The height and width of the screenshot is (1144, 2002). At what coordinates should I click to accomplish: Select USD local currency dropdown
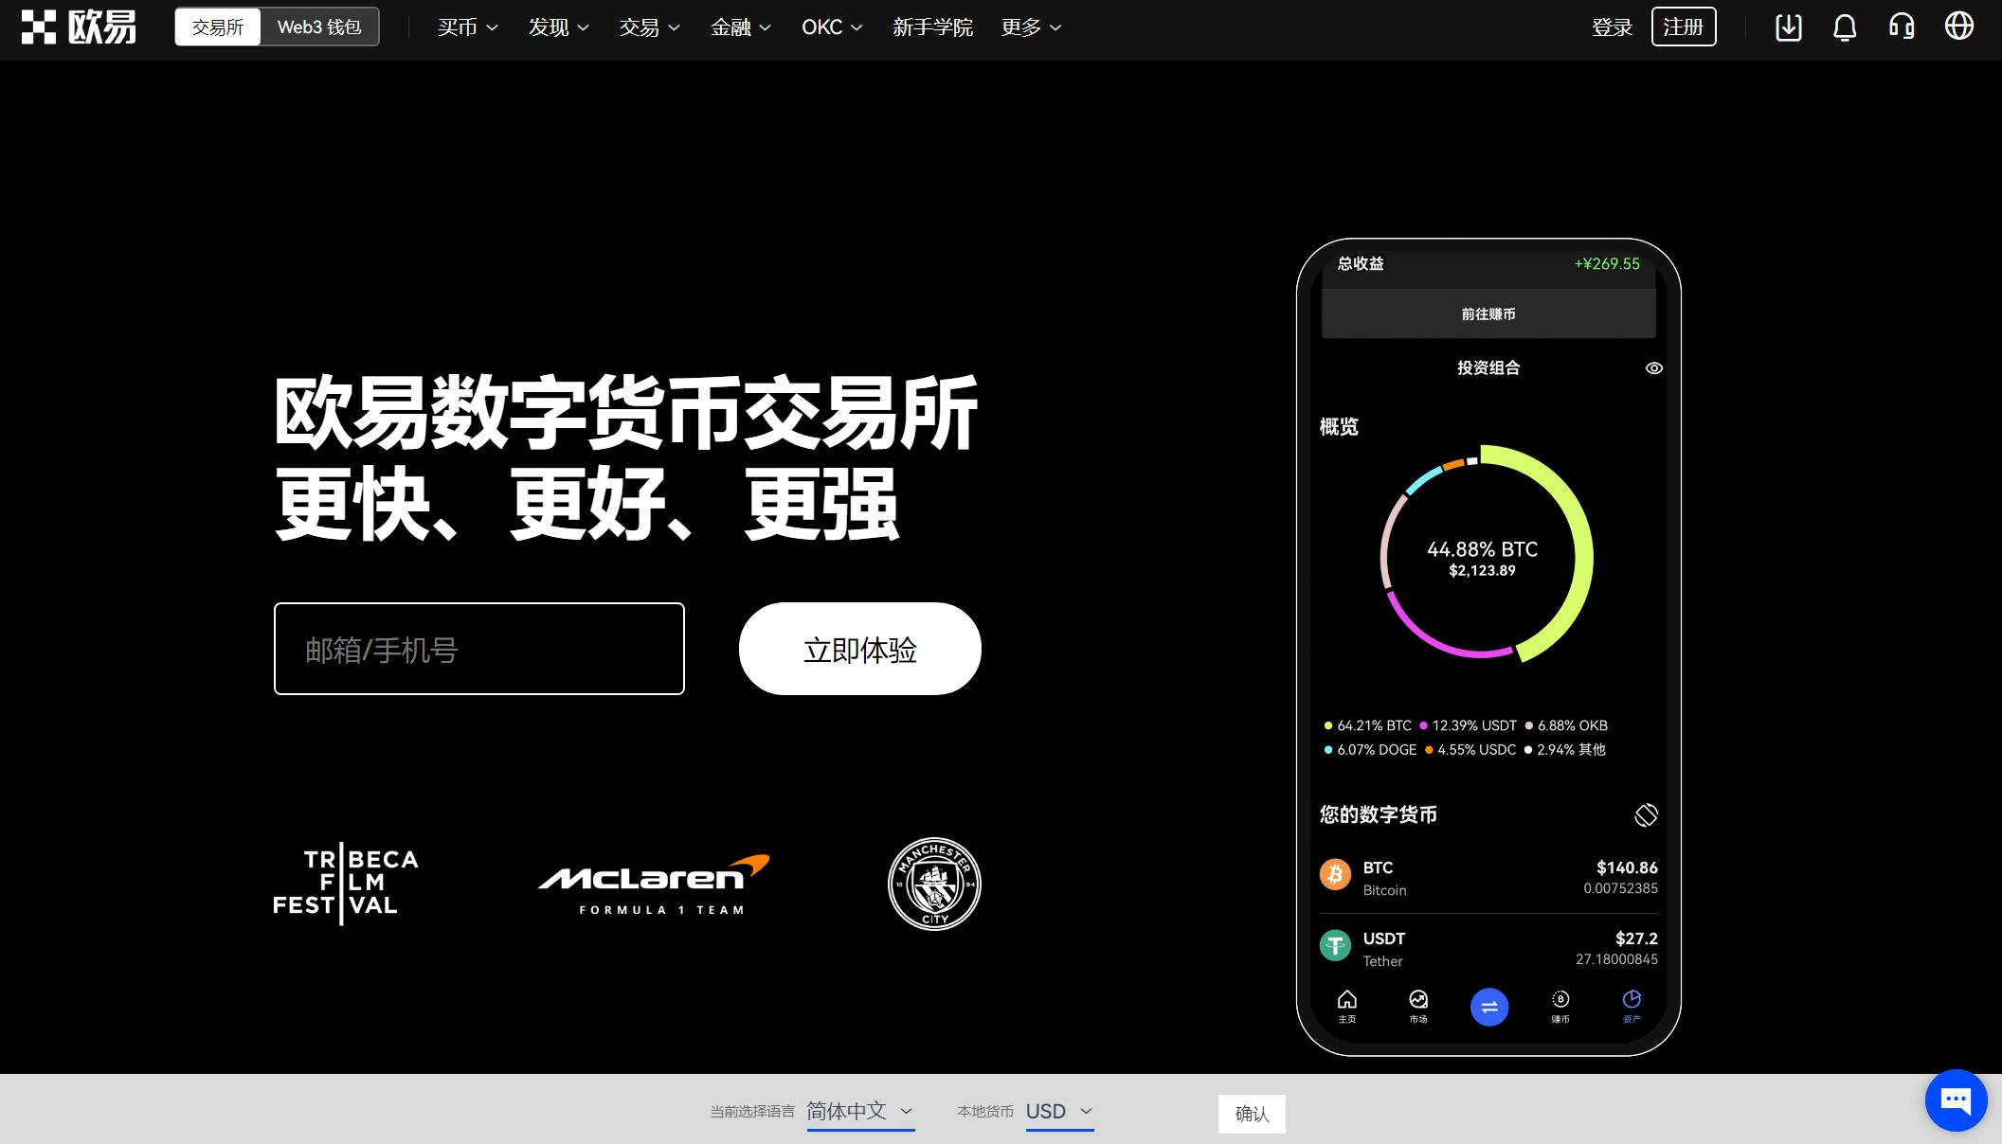pyautogui.click(x=1058, y=1111)
